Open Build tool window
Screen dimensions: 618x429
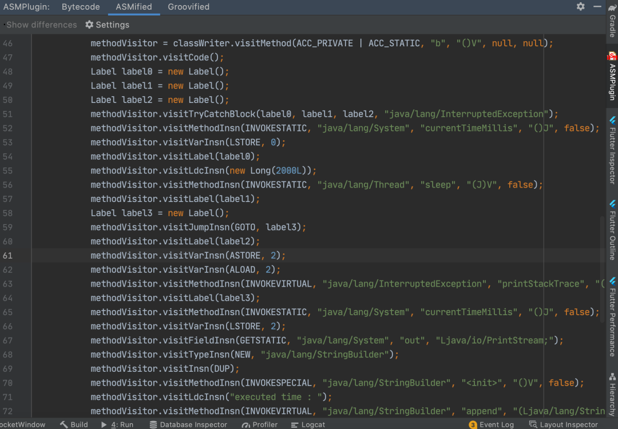click(74, 424)
